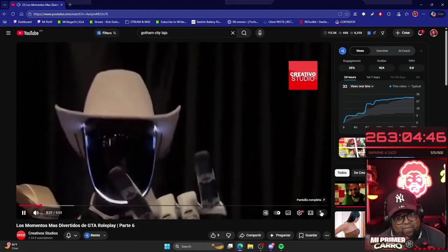Toggle This video legend series

(398, 86)
